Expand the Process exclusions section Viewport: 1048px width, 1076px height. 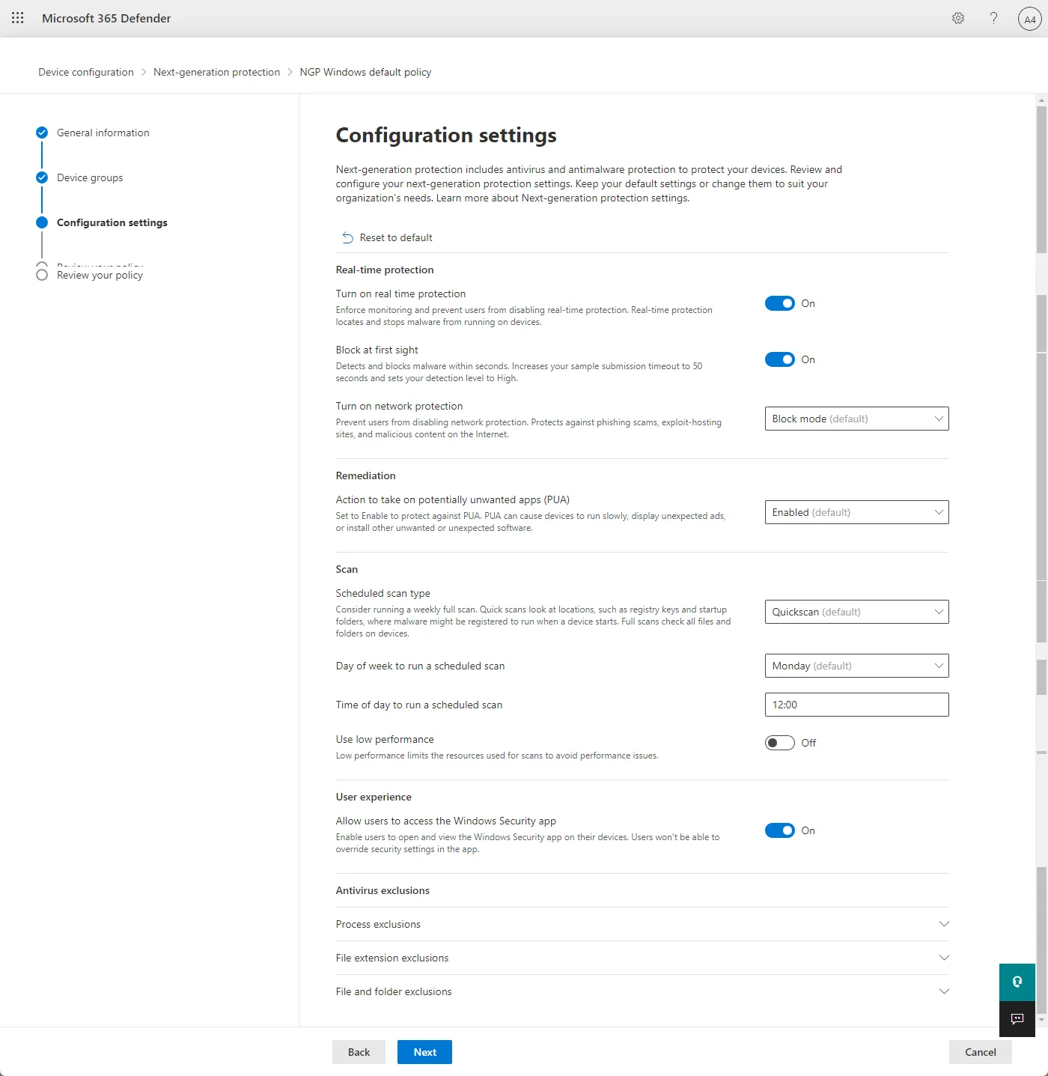[x=642, y=924]
